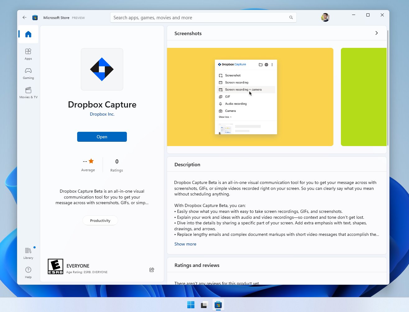Open the green screenshot thumbnail
409x312 pixels.
point(364,97)
